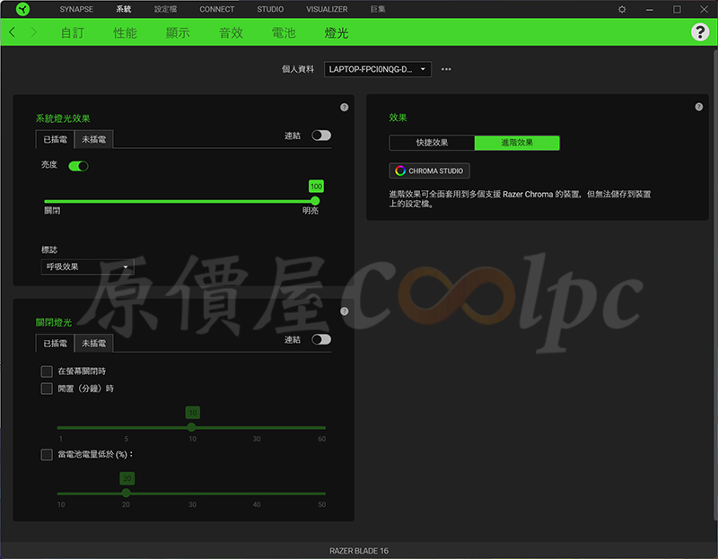Select 已插電 tab in 系統燈光效果
Viewport: 718px width, 559px height.
(x=55, y=139)
